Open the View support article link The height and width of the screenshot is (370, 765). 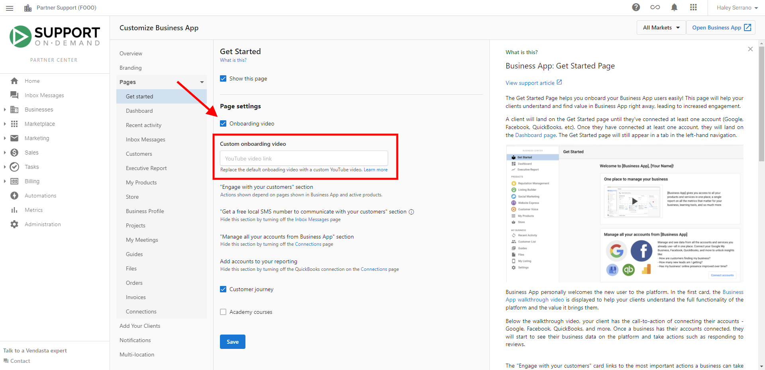(530, 83)
